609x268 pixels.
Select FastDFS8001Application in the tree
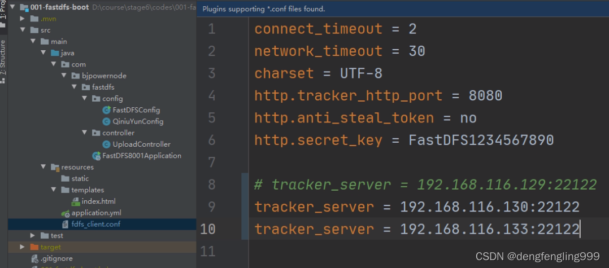click(142, 156)
